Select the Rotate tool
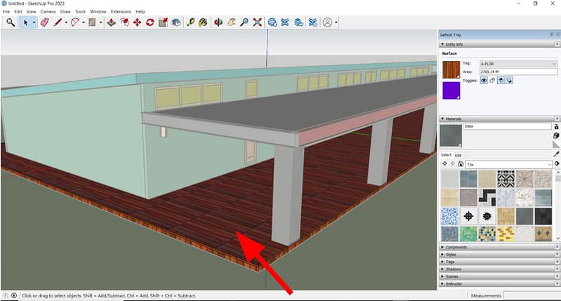This screenshot has width=561, height=301. point(150,22)
